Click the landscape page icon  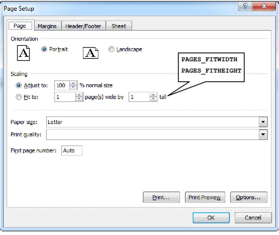(91, 53)
